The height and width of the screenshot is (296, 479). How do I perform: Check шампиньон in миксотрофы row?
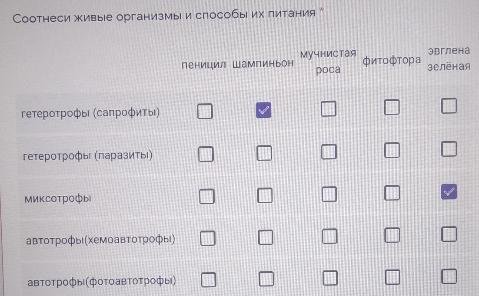265,195
